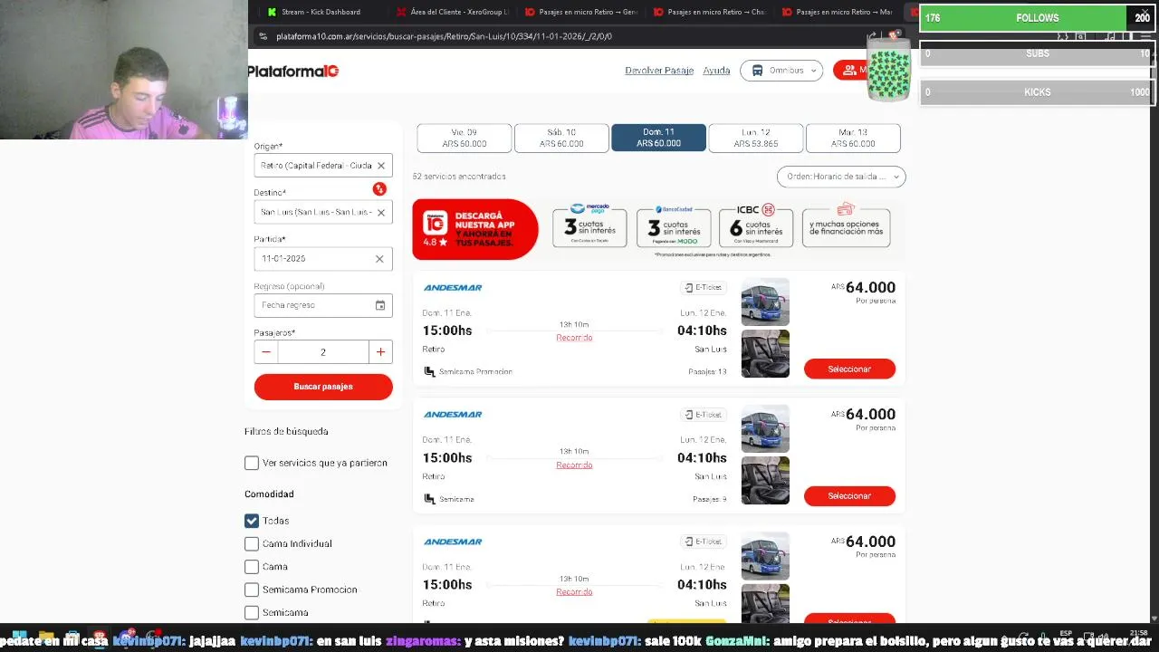
Task: Select the Mar. 13 date tab
Action: 853,138
